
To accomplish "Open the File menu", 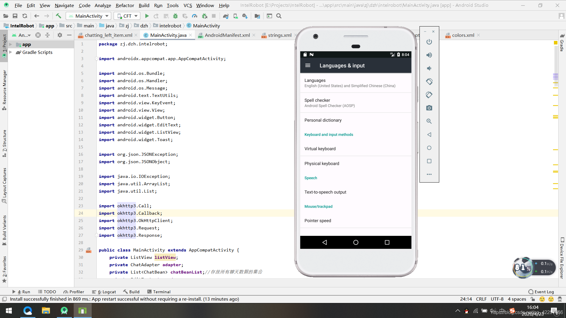I will click(x=18, y=5).
